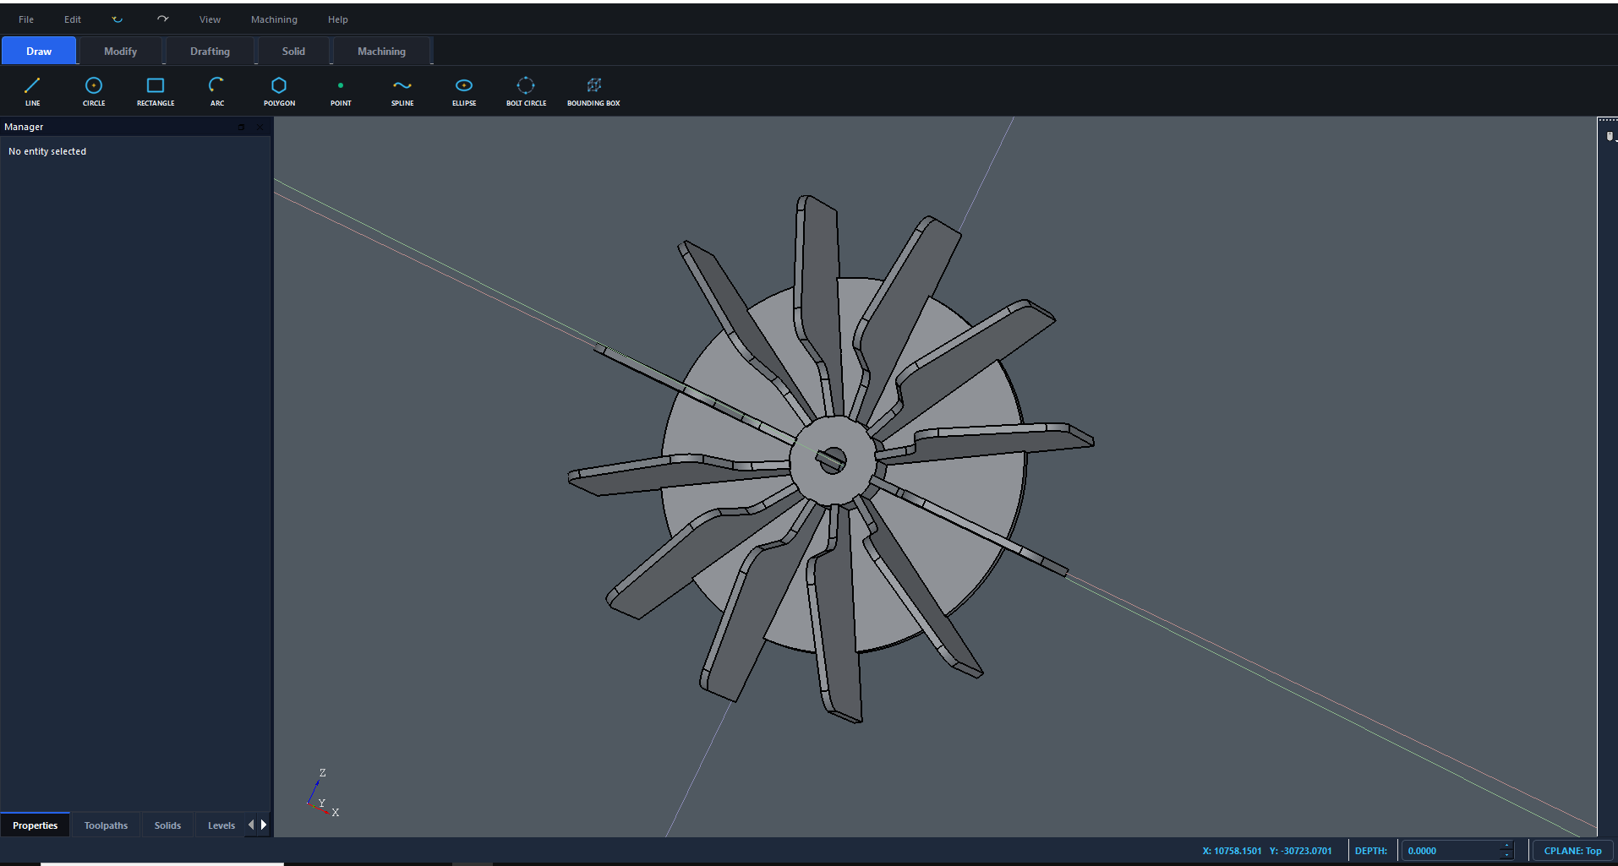1618x866 pixels.
Task: Open the Edit menu
Action: 73,19
